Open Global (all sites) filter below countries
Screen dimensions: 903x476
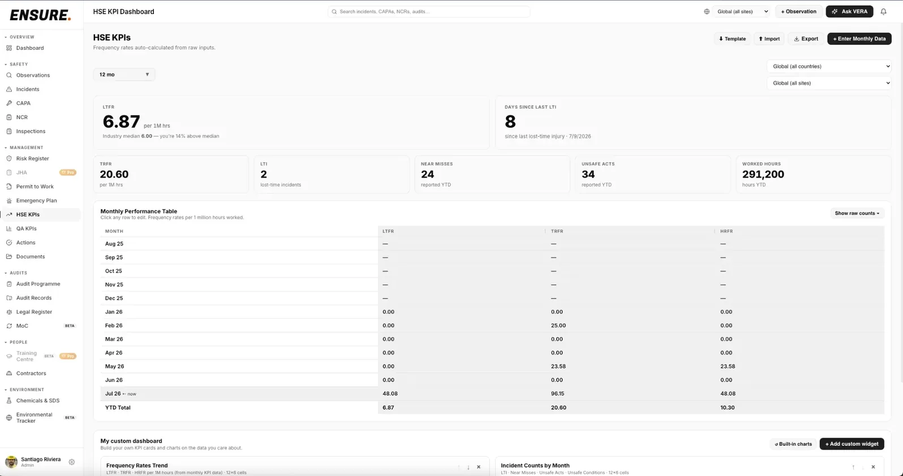[829, 83]
